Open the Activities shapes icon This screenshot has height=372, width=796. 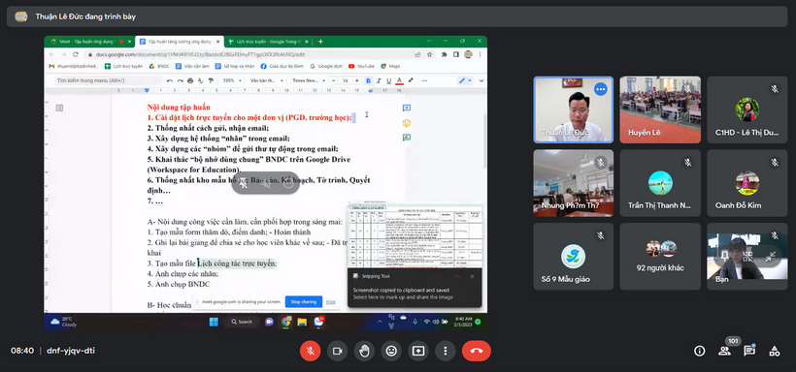(775, 351)
